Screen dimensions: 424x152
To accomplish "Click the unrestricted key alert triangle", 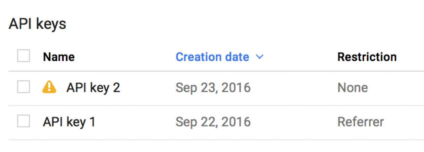I will pos(49,87).
